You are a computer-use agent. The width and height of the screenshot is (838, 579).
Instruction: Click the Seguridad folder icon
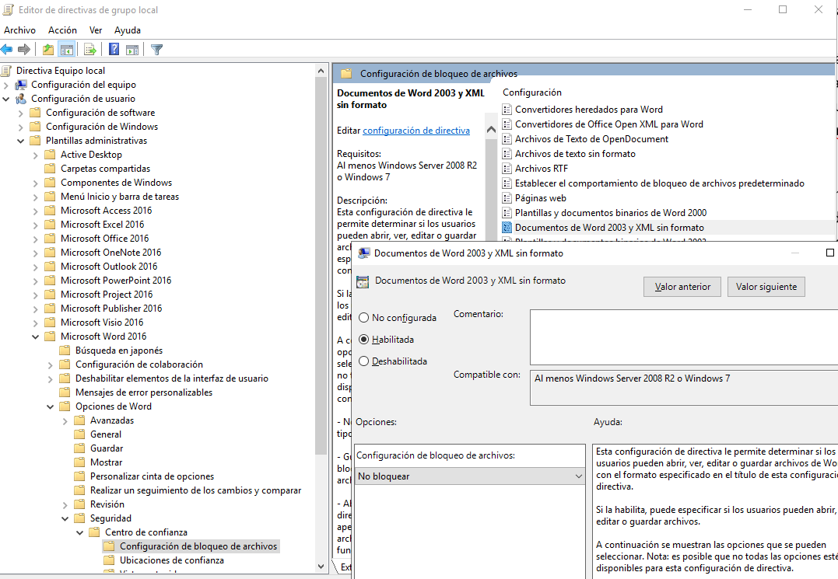[x=79, y=518]
